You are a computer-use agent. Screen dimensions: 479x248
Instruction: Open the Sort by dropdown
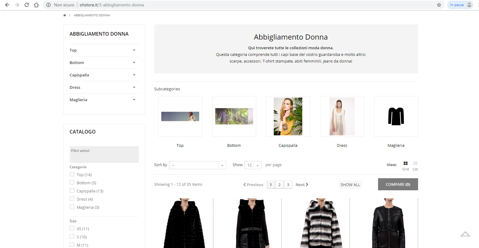[x=198, y=165]
